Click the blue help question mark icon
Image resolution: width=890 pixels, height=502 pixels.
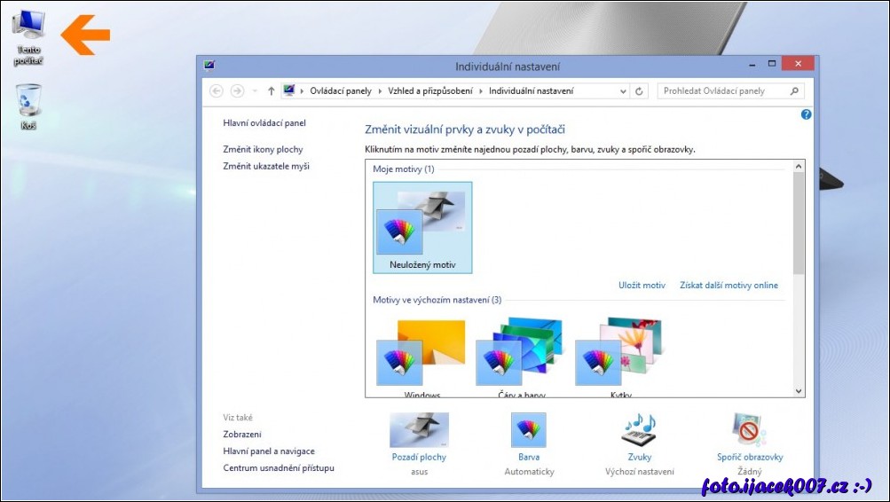tap(806, 114)
